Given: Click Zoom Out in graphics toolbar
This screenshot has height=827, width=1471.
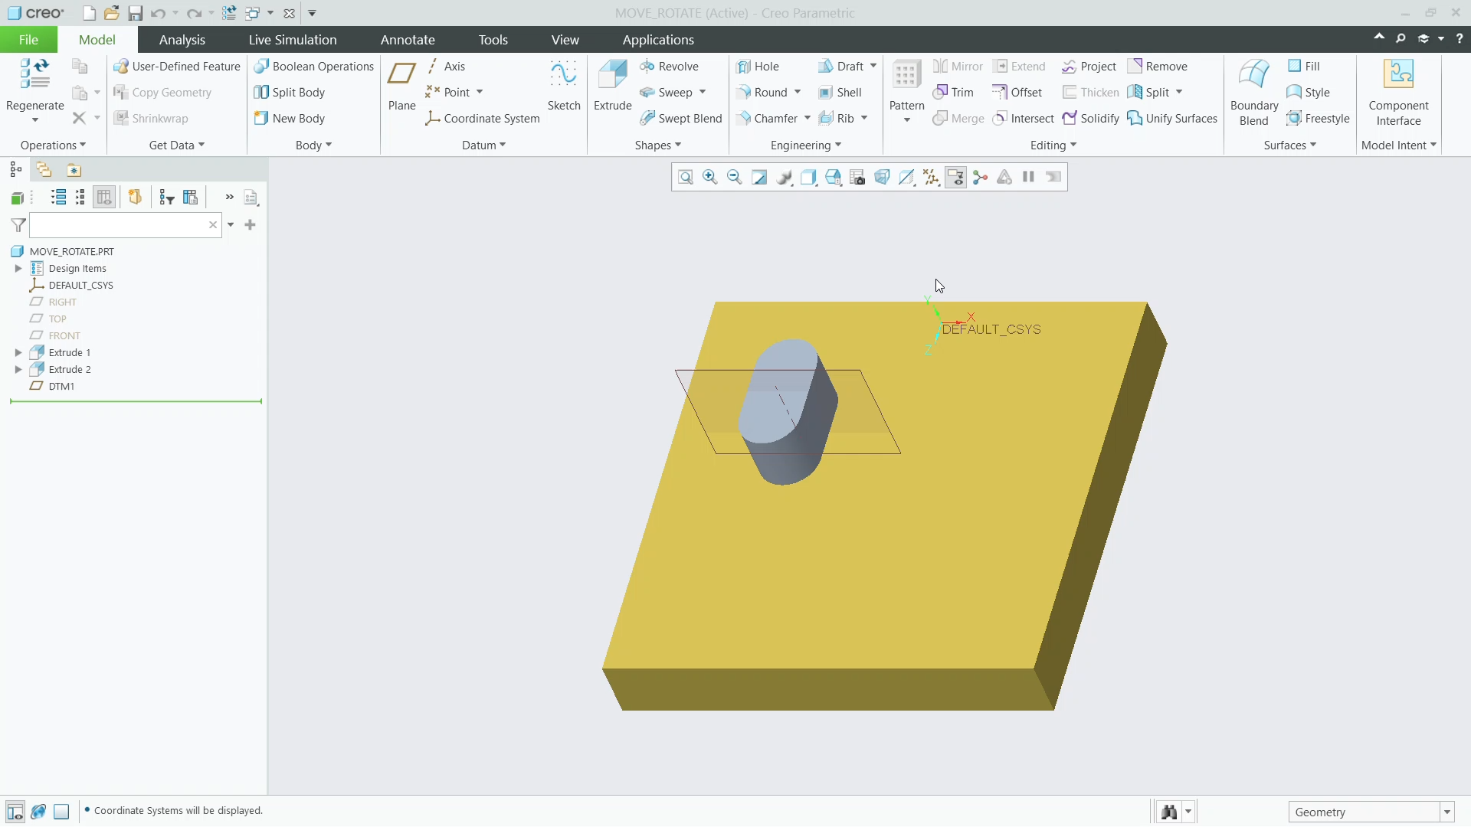Looking at the screenshot, I should point(735,178).
